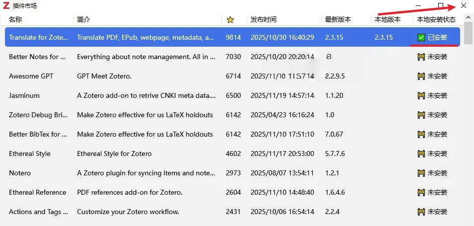Click description 'Ethereal Style for Zotero'
This screenshot has height=226, width=474.
(x=114, y=153)
